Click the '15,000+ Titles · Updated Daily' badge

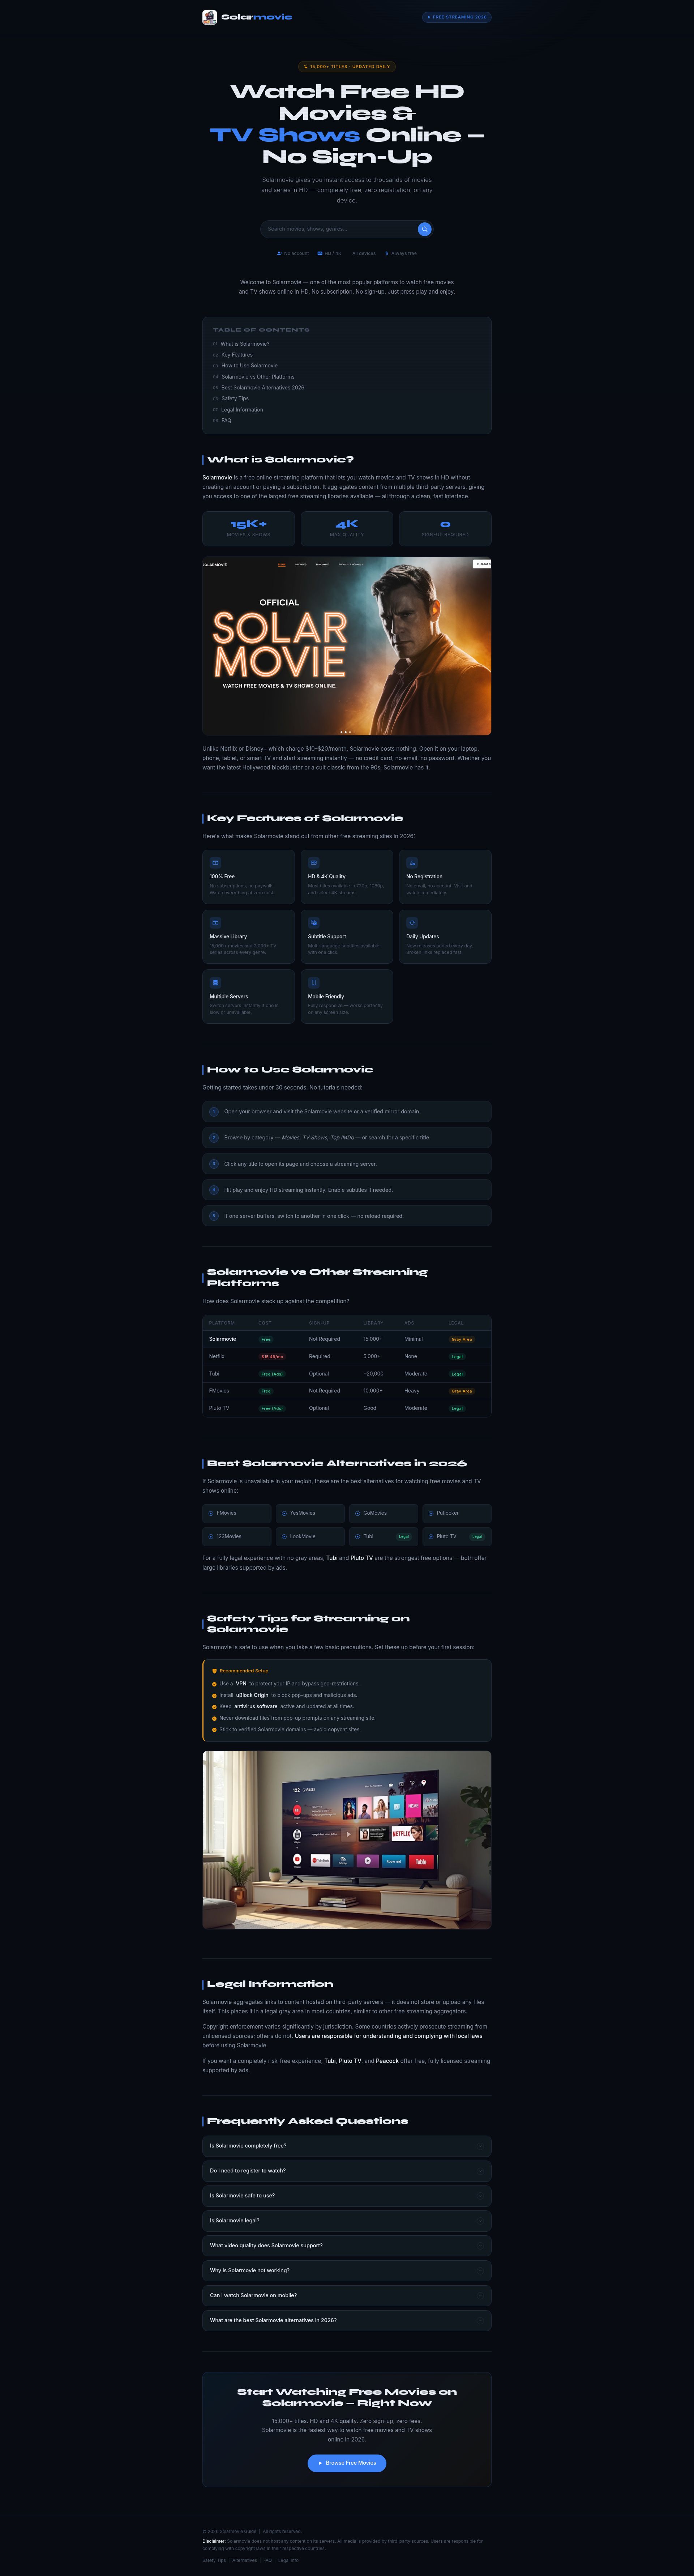(x=347, y=67)
